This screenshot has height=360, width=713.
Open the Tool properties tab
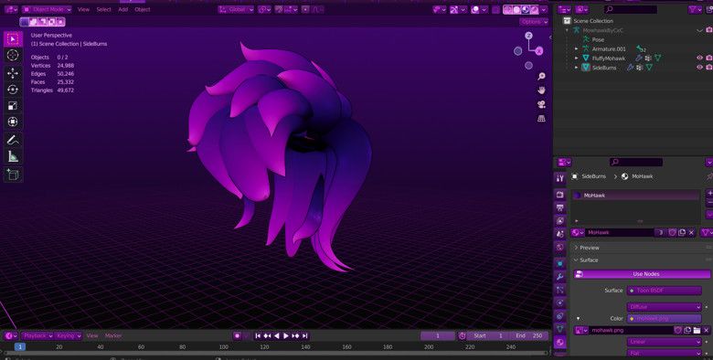pyautogui.click(x=560, y=178)
